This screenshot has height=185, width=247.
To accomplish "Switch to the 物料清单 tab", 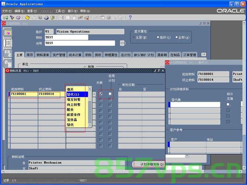I will (43, 55).
